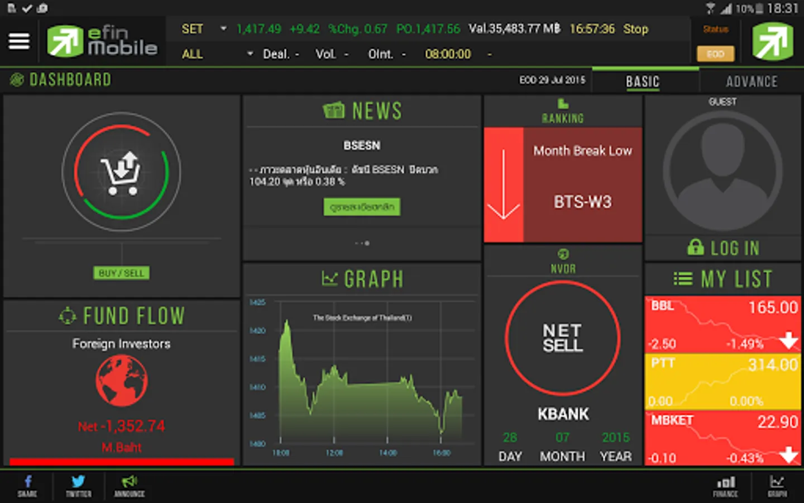The width and height of the screenshot is (804, 503).
Task: Tap the News newspaper icon
Action: tap(333, 110)
